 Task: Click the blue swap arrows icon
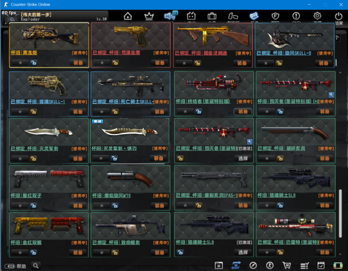pyautogui.click(x=236, y=266)
